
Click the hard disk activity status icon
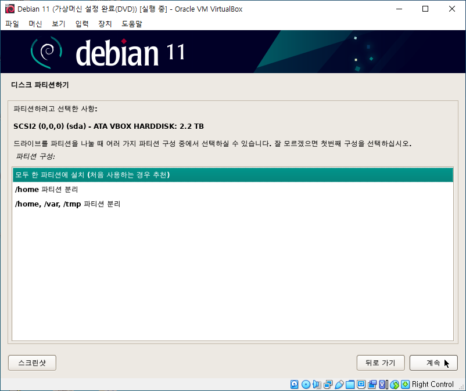294,384
